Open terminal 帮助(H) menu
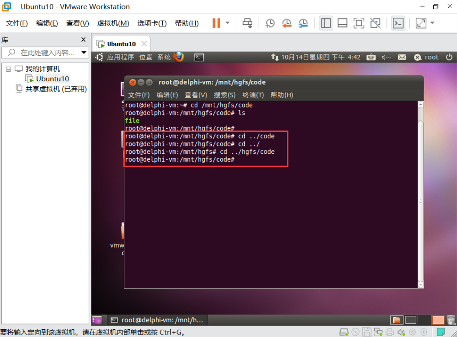This screenshot has width=457, height=337. point(282,95)
